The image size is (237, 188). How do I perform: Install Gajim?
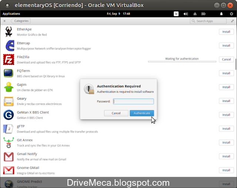click(x=226, y=87)
